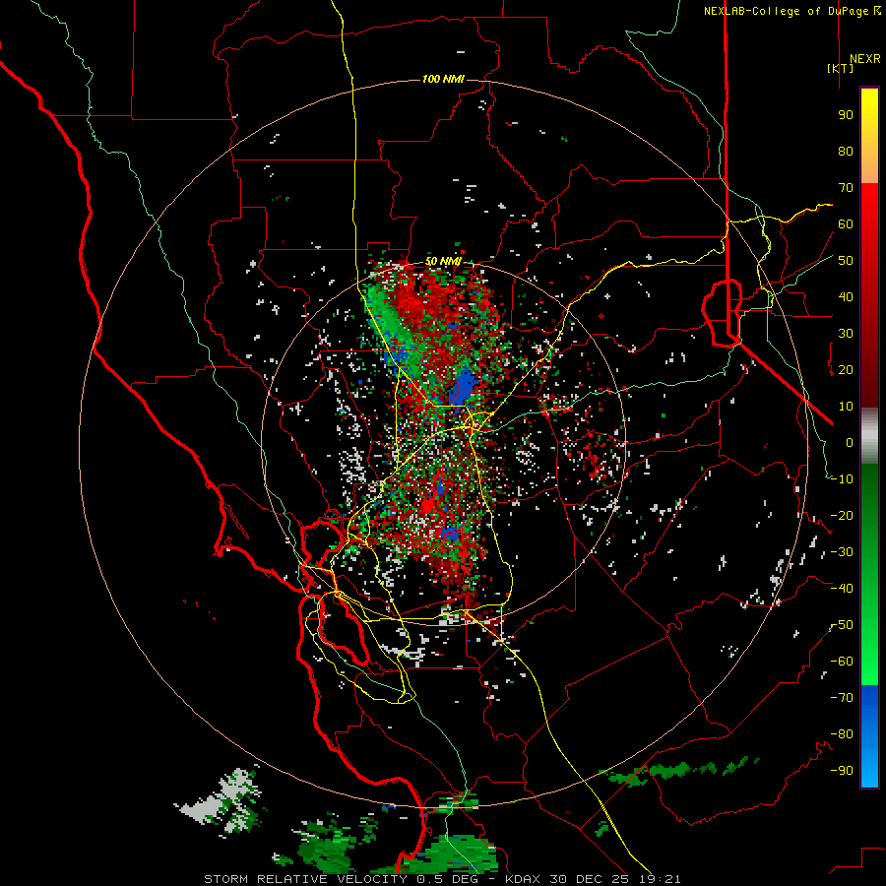
Task: Click the [KT] units label
Action: pos(841,68)
